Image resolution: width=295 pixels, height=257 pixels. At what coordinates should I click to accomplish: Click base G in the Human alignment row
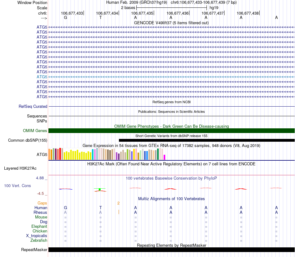click(x=66, y=208)
